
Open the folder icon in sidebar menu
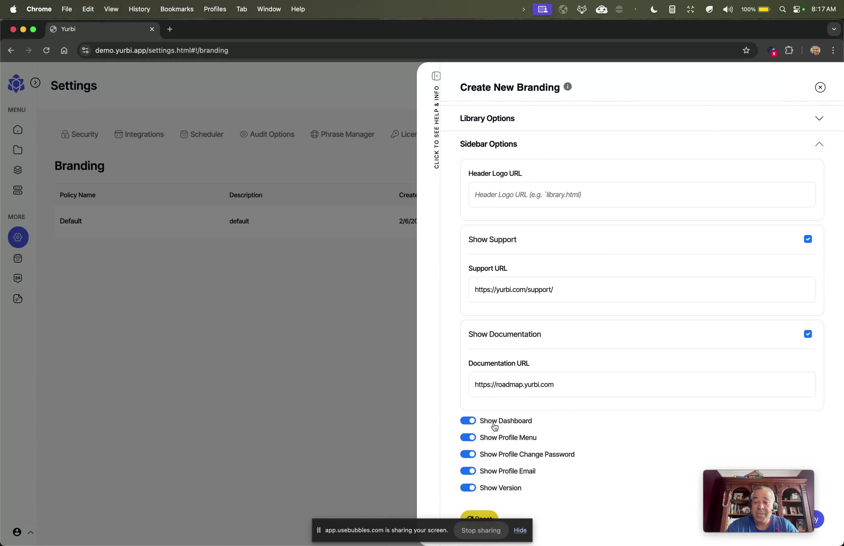18,150
